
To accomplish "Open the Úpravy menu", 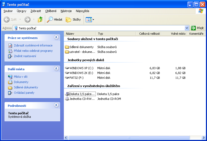I will pos(22,11).
